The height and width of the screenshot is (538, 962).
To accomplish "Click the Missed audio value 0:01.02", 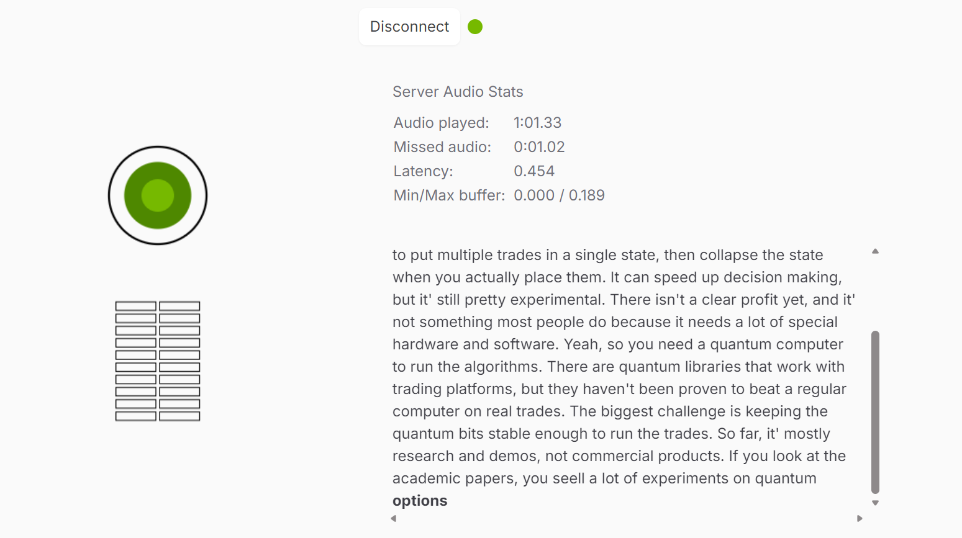I will (539, 147).
